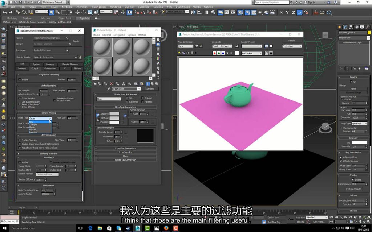
Task: Uncheck Adjust Raw AOVs To Fix Halo Artifacts
Action: click(20, 148)
